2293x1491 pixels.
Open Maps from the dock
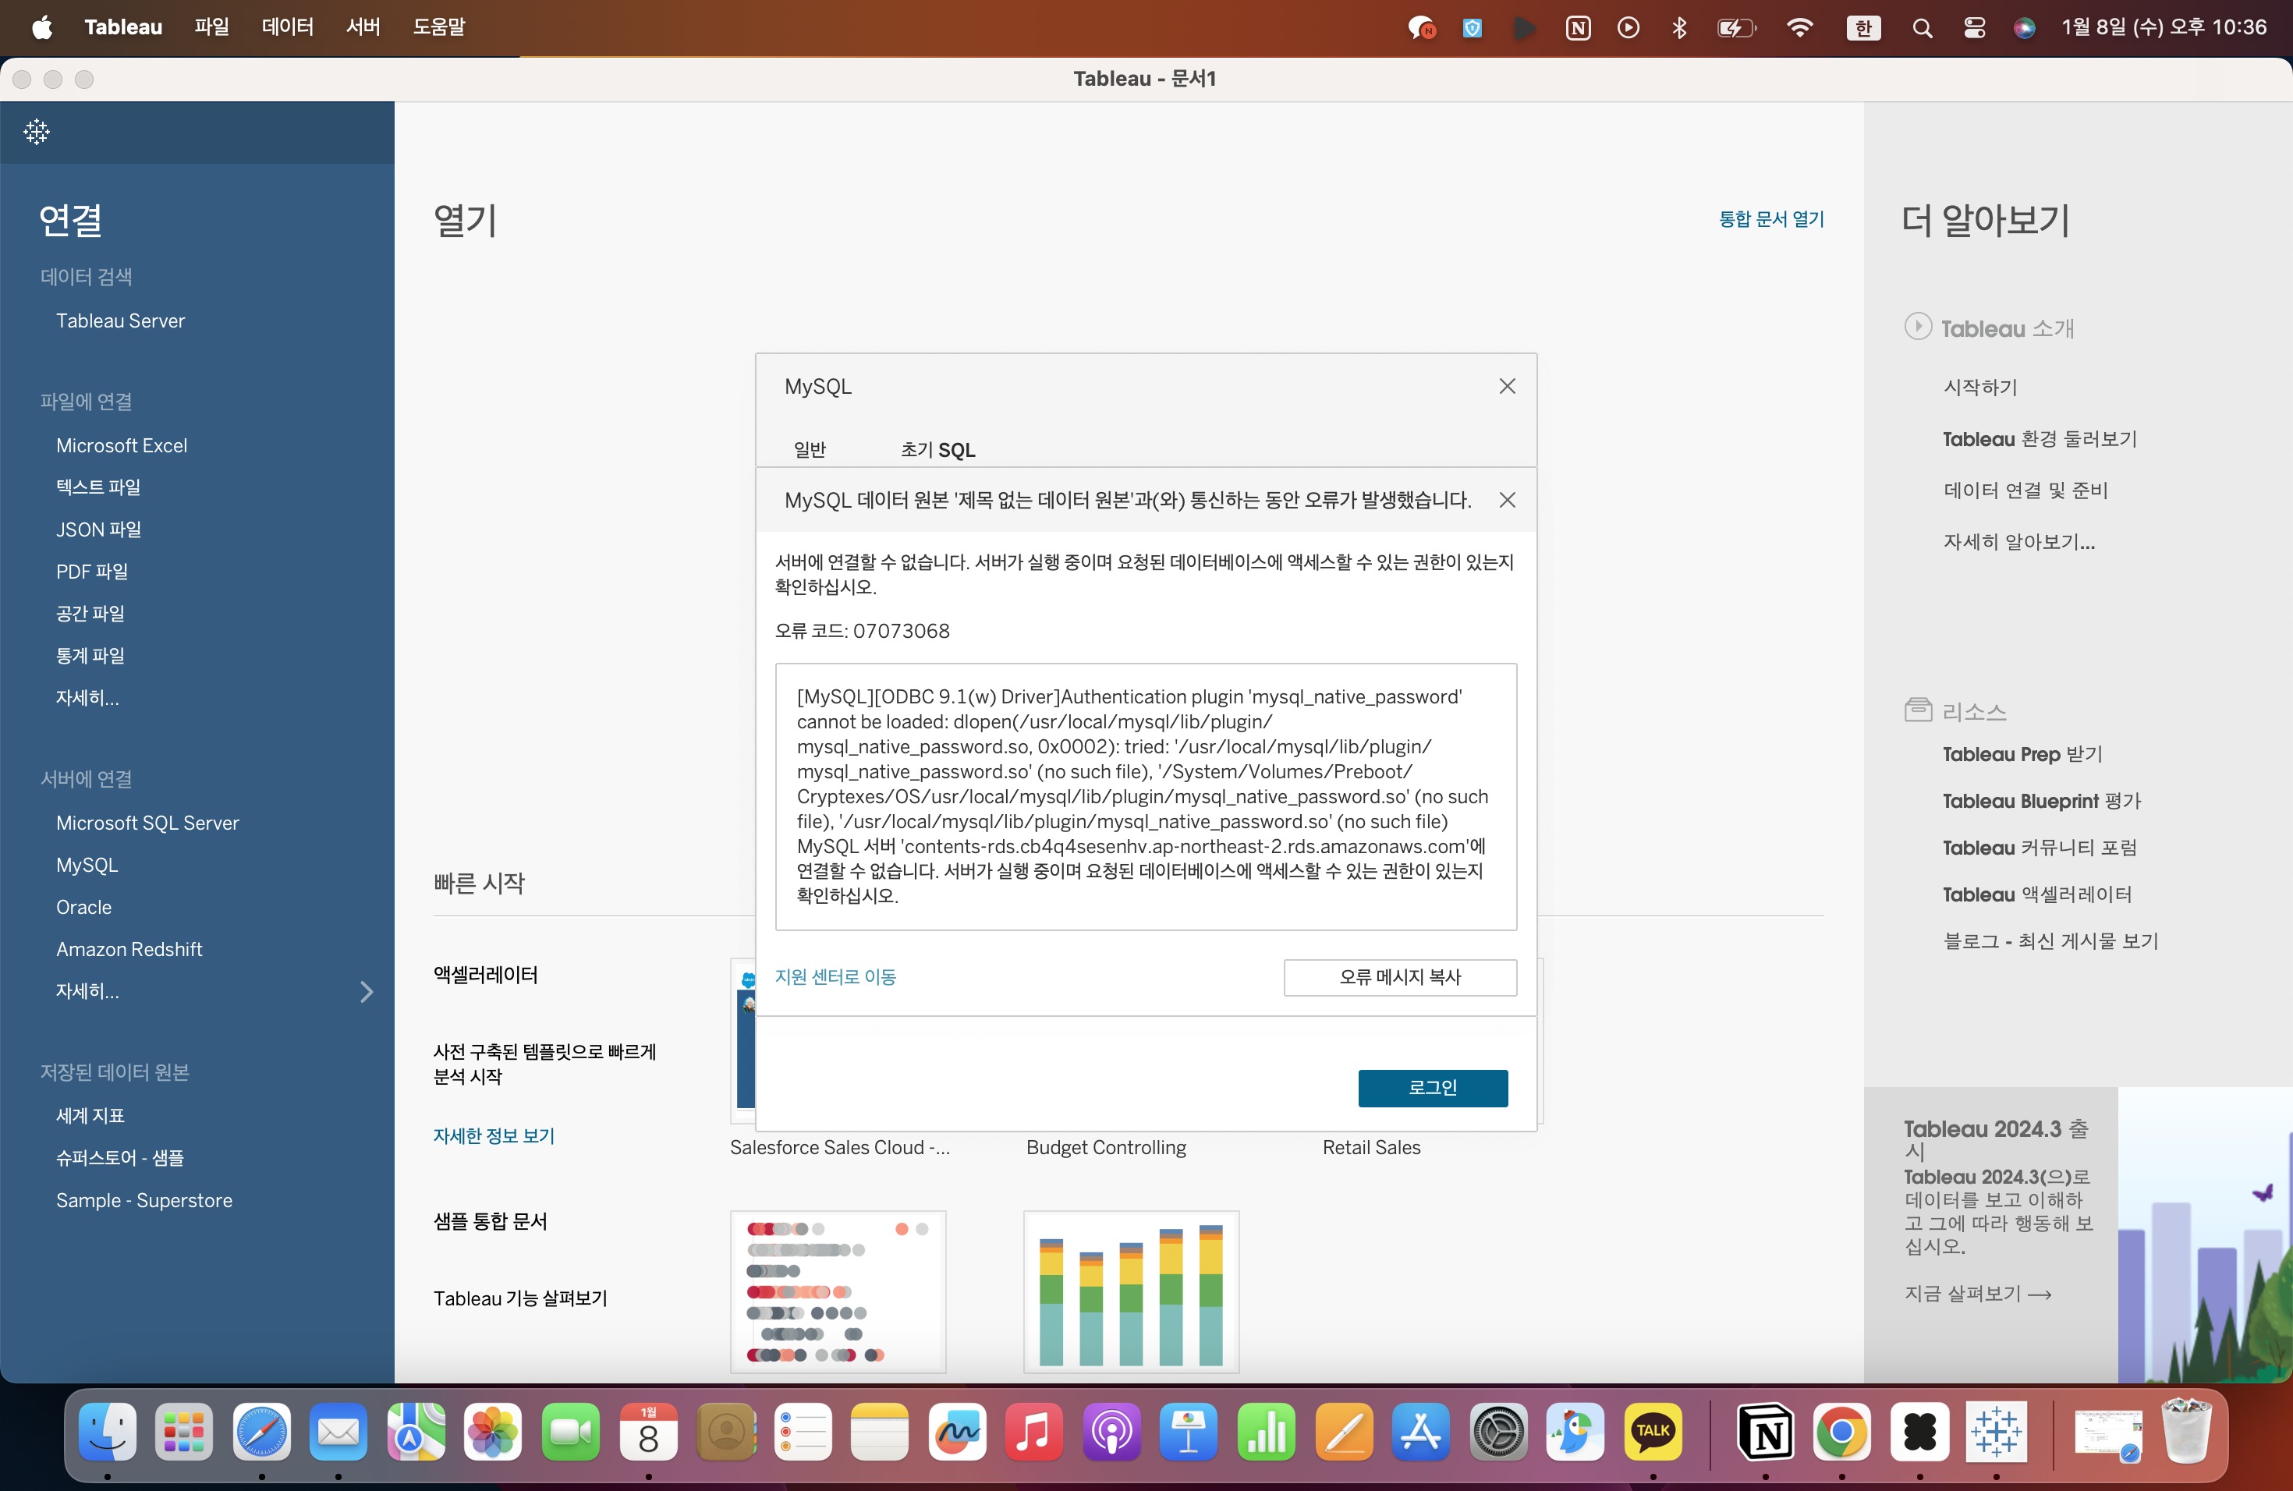pos(415,1431)
